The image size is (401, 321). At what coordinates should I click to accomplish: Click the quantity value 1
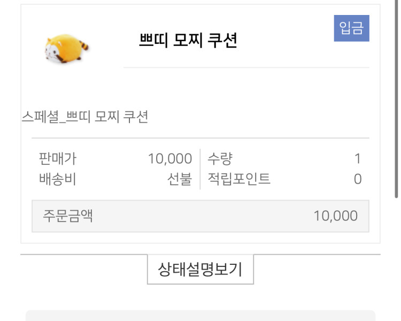(x=357, y=158)
